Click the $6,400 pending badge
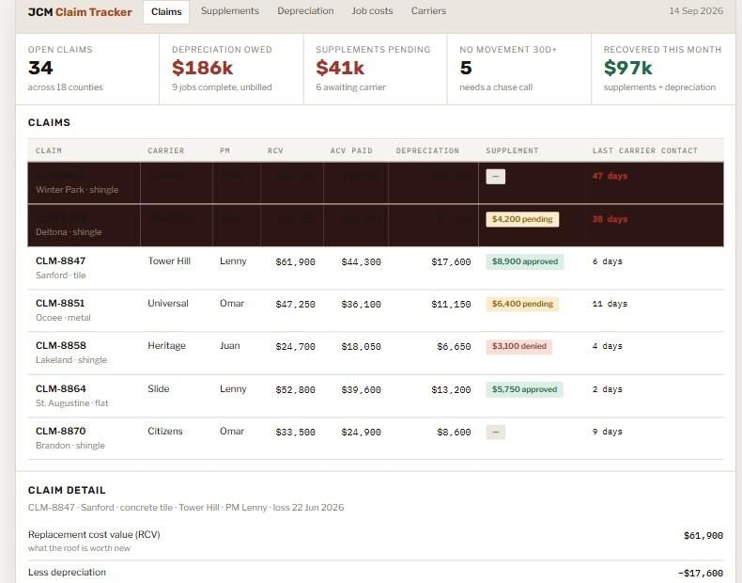Viewport: 742px width, 583px height. click(522, 304)
